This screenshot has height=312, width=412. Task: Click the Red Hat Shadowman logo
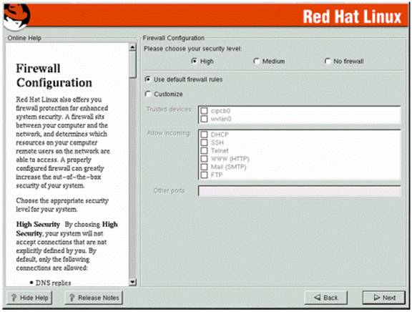tap(16, 17)
